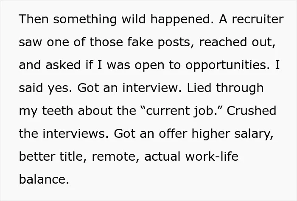Click the word "opportunities."
The height and width of the screenshot is (201, 297).
point(227,66)
